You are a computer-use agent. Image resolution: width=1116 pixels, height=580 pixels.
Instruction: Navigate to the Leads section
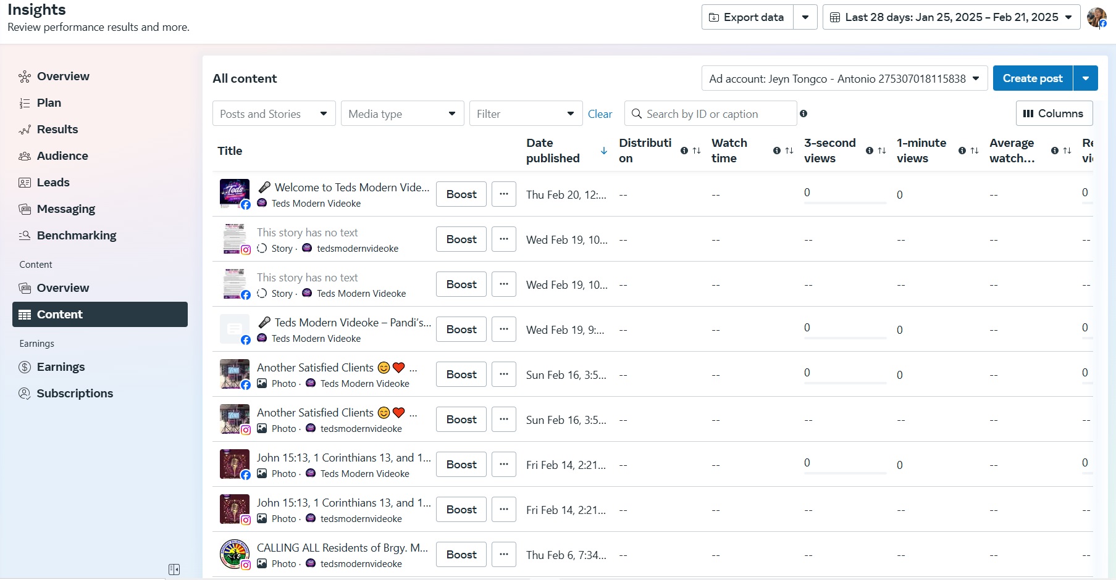click(52, 183)
